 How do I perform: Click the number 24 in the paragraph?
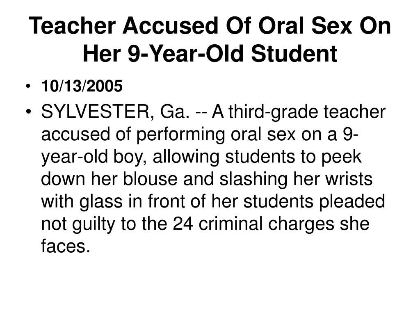click(x=183, y=224)
